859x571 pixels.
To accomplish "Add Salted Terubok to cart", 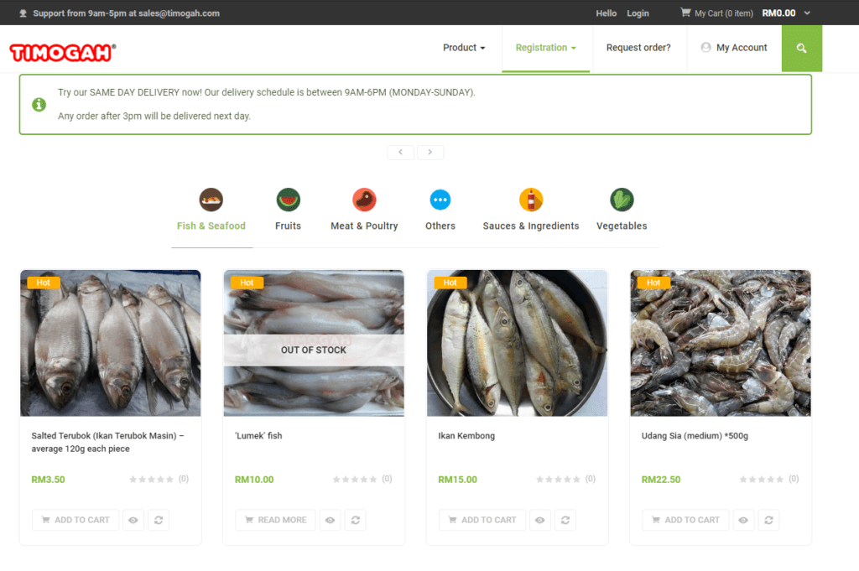I will 75,520.
